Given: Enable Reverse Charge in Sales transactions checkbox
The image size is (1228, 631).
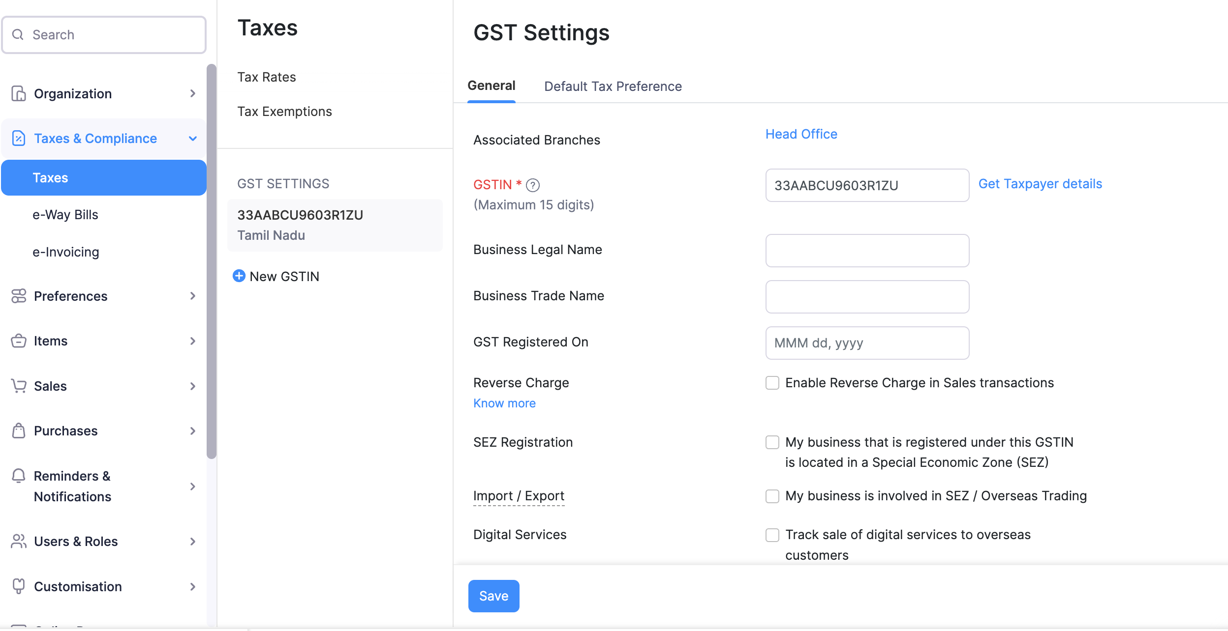Looking at the screenshot, I should [x=772, y=383].
